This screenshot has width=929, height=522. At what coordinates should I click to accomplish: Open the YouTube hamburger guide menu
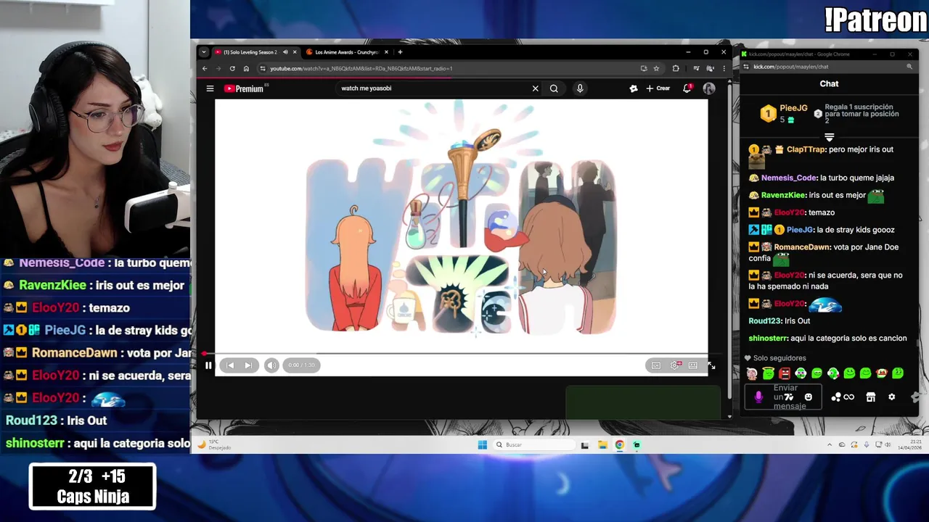pyautogui.click(x=210, y=88)
